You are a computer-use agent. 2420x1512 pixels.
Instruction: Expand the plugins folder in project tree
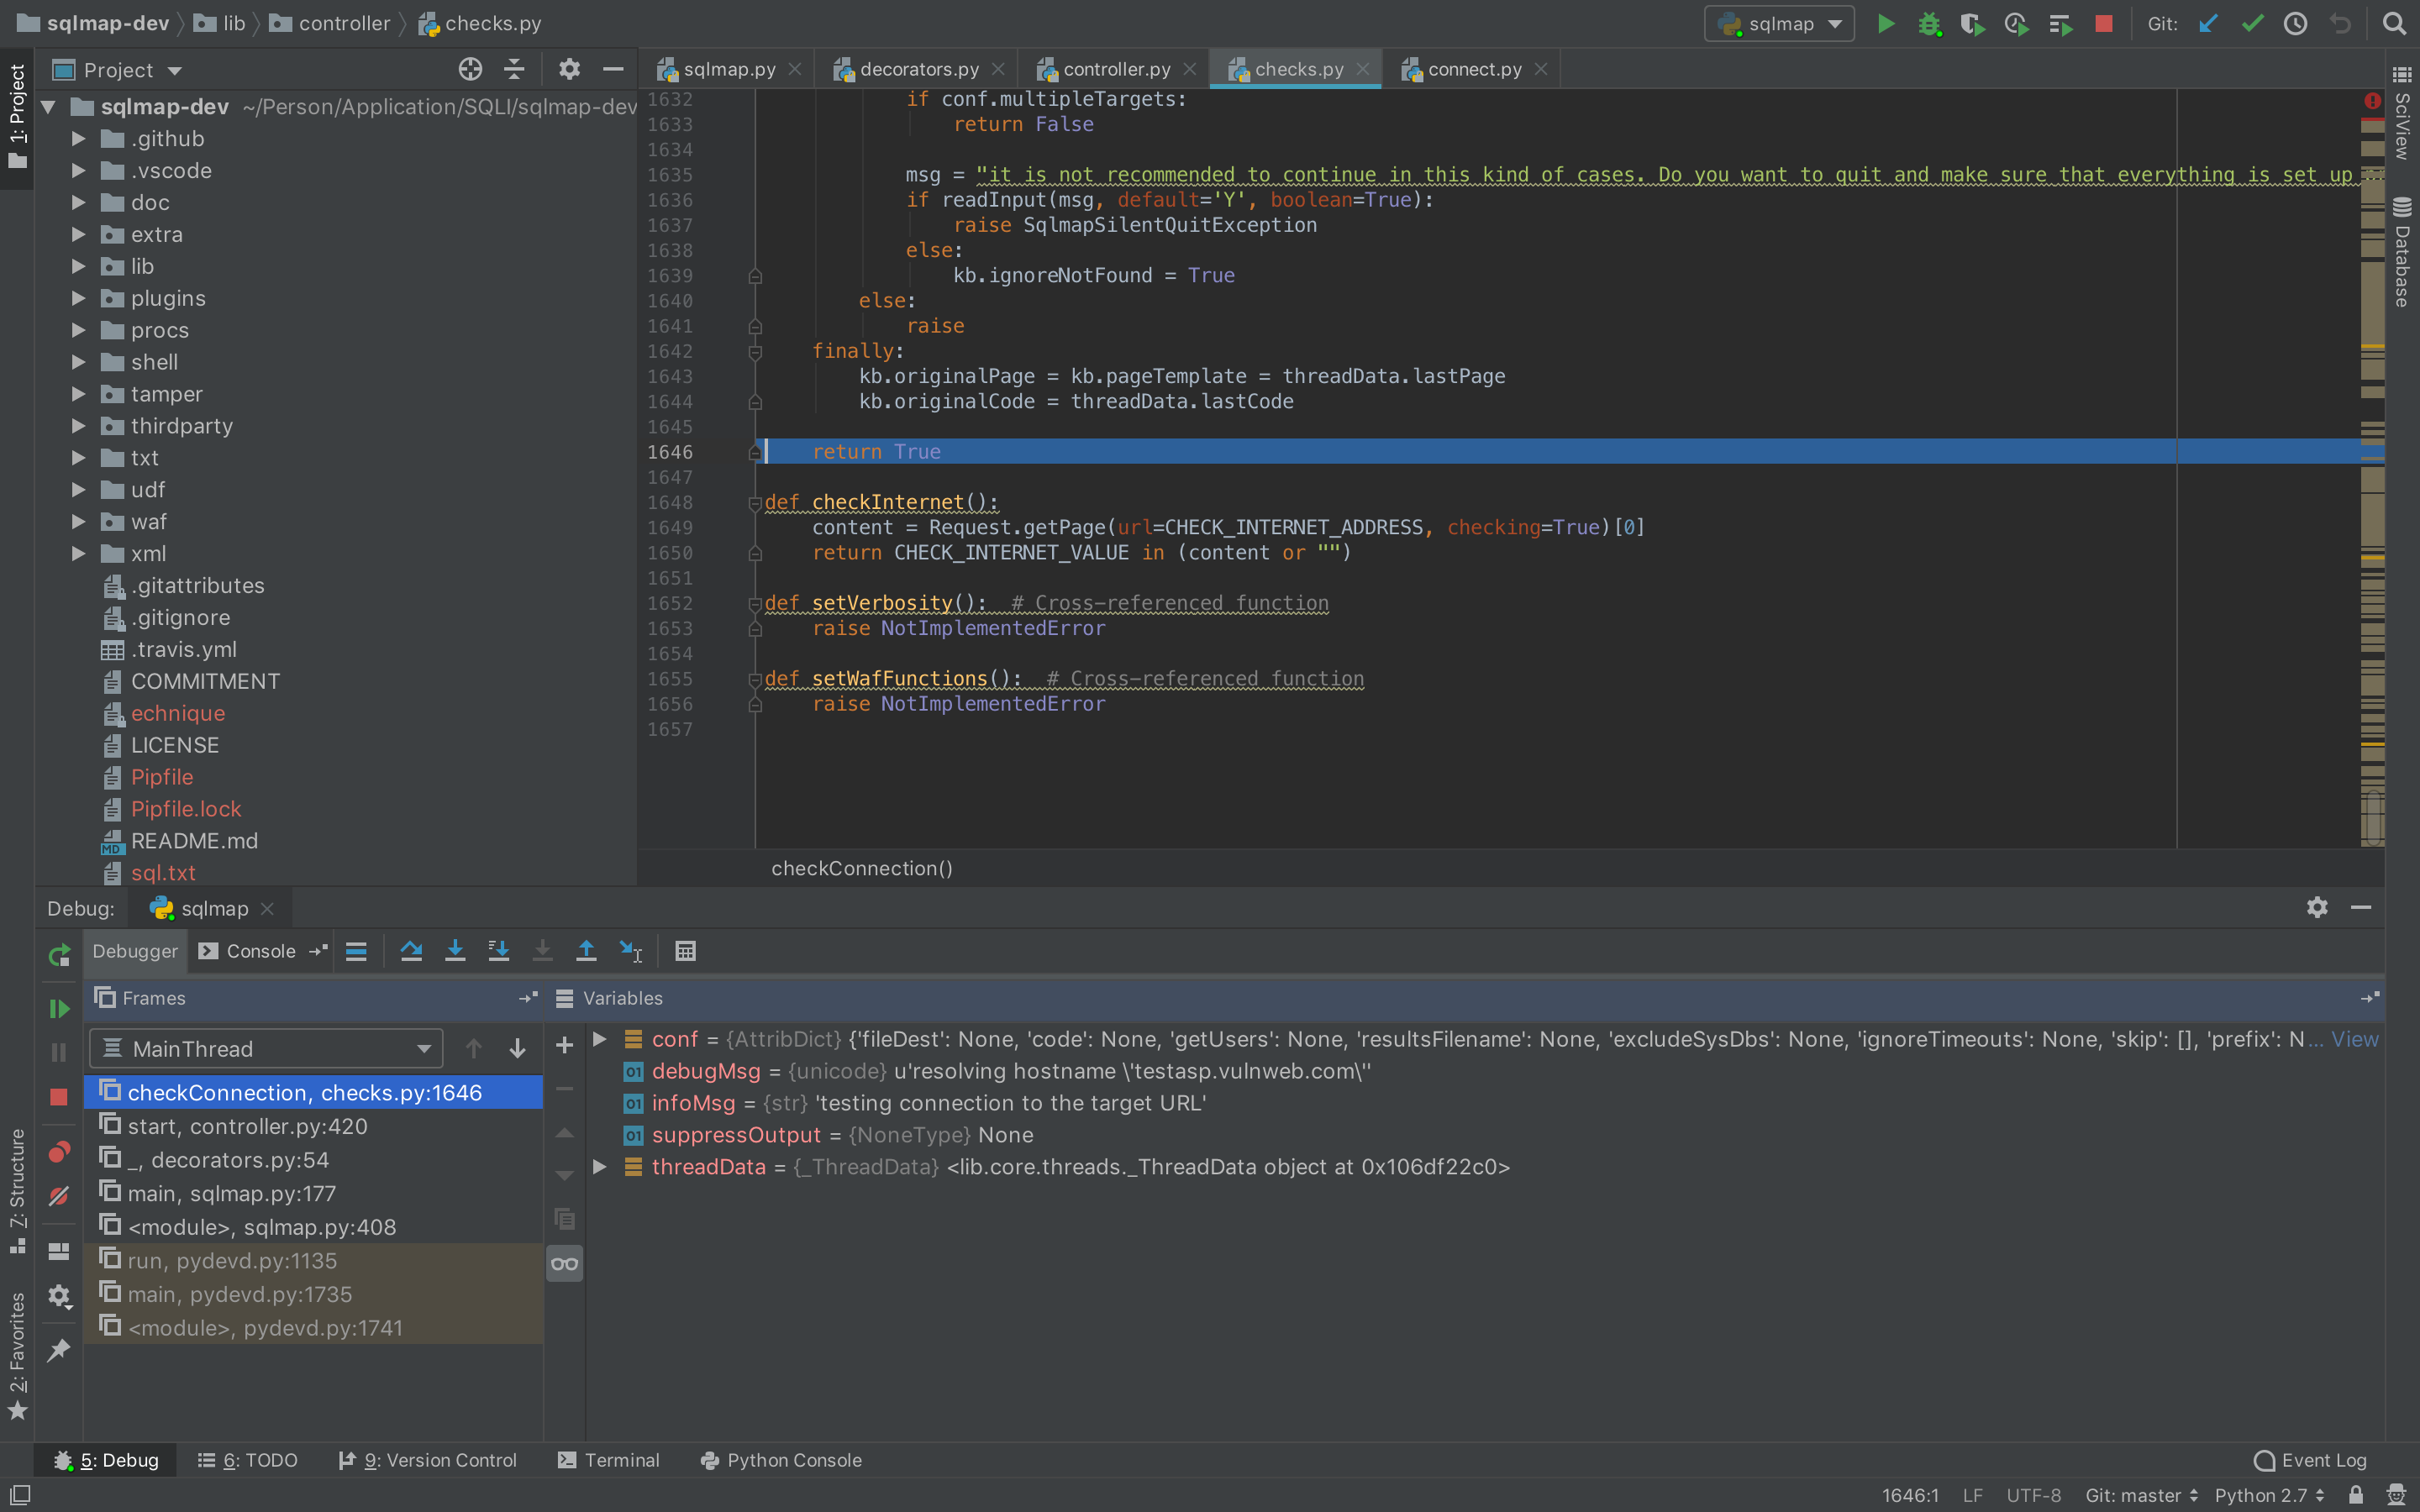[x=78, y=298]
